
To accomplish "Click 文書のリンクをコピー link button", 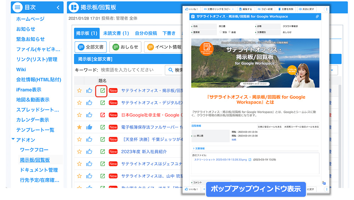I will [217, 9].
